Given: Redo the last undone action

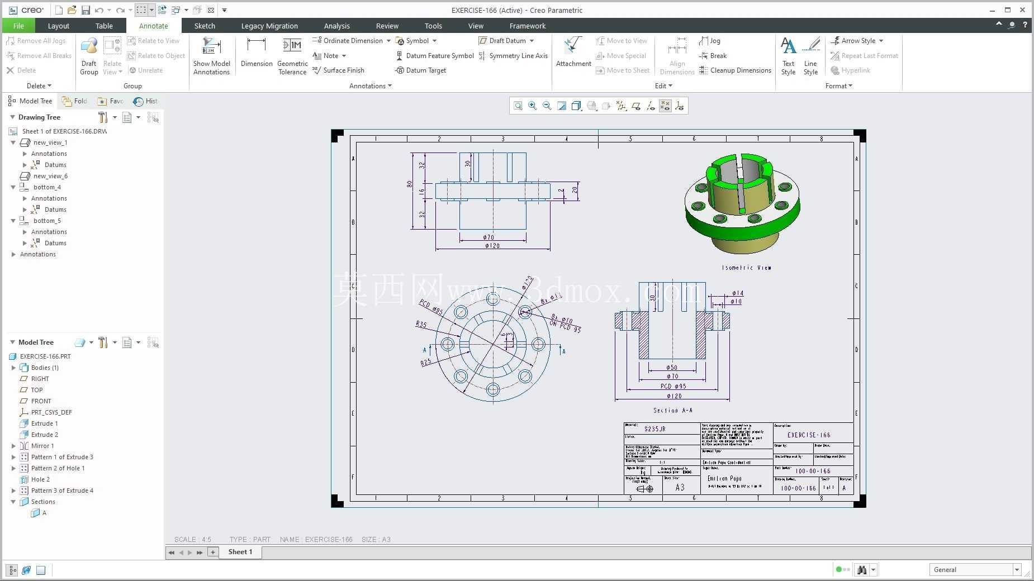Looking at the screenshot, I should pos(120,10).
